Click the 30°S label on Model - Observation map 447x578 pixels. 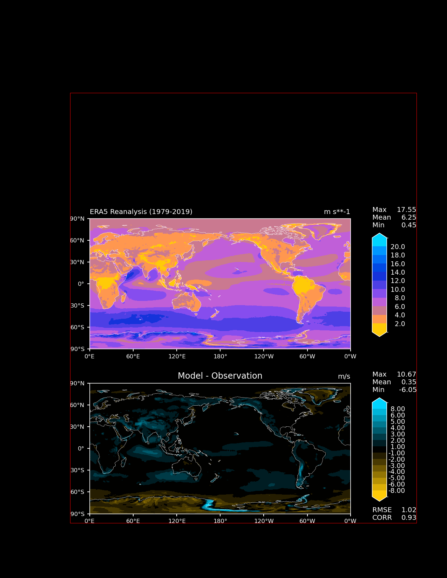(x=77, y=470)
